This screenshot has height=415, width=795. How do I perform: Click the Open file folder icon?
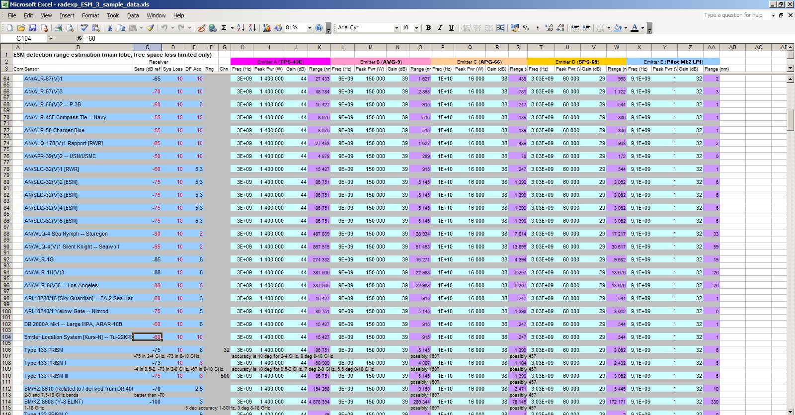[x=21, y=28]
